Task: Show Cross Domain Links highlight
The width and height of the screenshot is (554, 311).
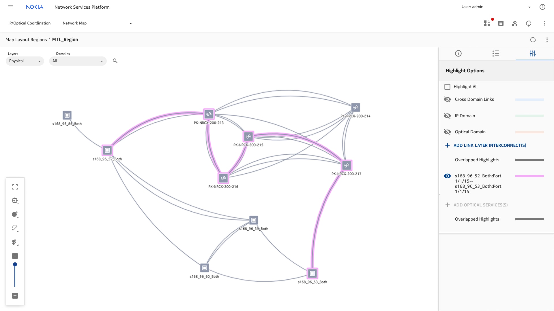Action: point(447,99)
